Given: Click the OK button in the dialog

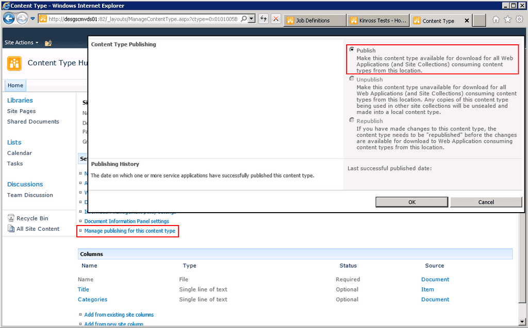Looking at the screenshot, I should (411, 202).
